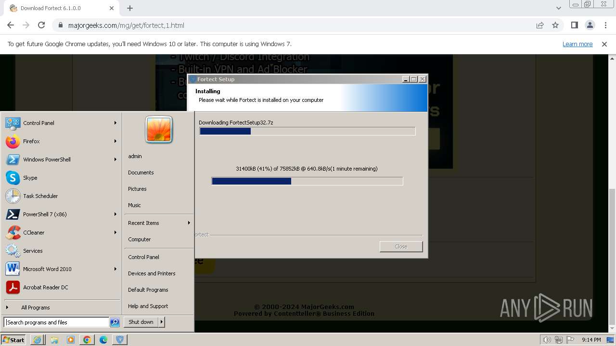Switch to Fortect Setup taskbar icon
The image size is (616, 346).
tap(120, 340)
